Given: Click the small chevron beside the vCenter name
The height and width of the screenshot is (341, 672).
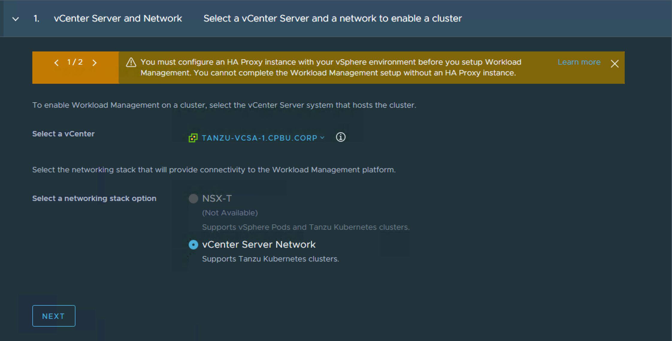Looking at the screenshot, I should pyautogui.click(x=322, y=138).
